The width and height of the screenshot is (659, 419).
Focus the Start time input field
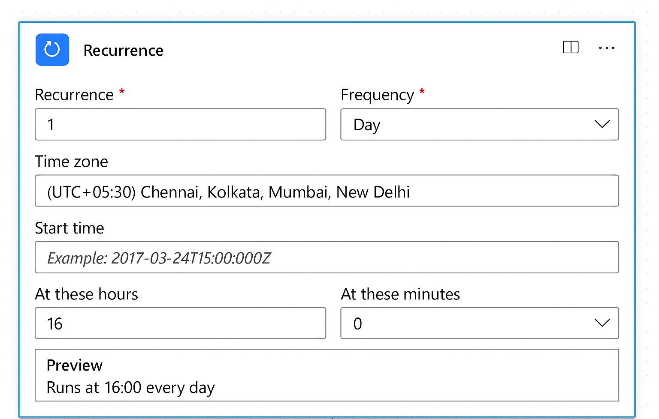point(326,257)
